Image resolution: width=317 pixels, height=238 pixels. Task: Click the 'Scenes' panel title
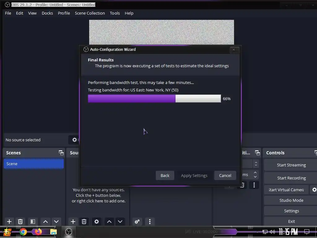coord(13,153)
